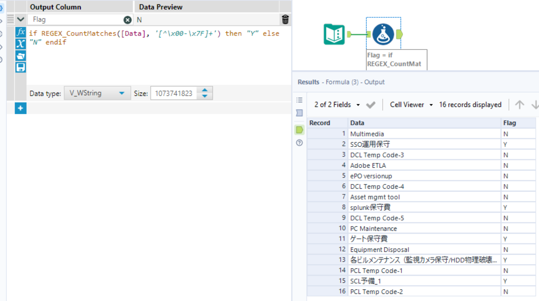Insert a data field using the x icon
The image size is (539, 301).
[x=21, y=43]
